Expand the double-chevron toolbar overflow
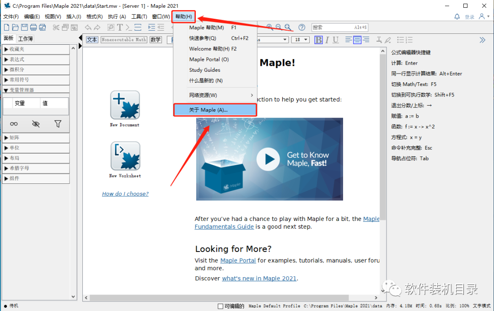494x311 pixels. pos(483,40)
